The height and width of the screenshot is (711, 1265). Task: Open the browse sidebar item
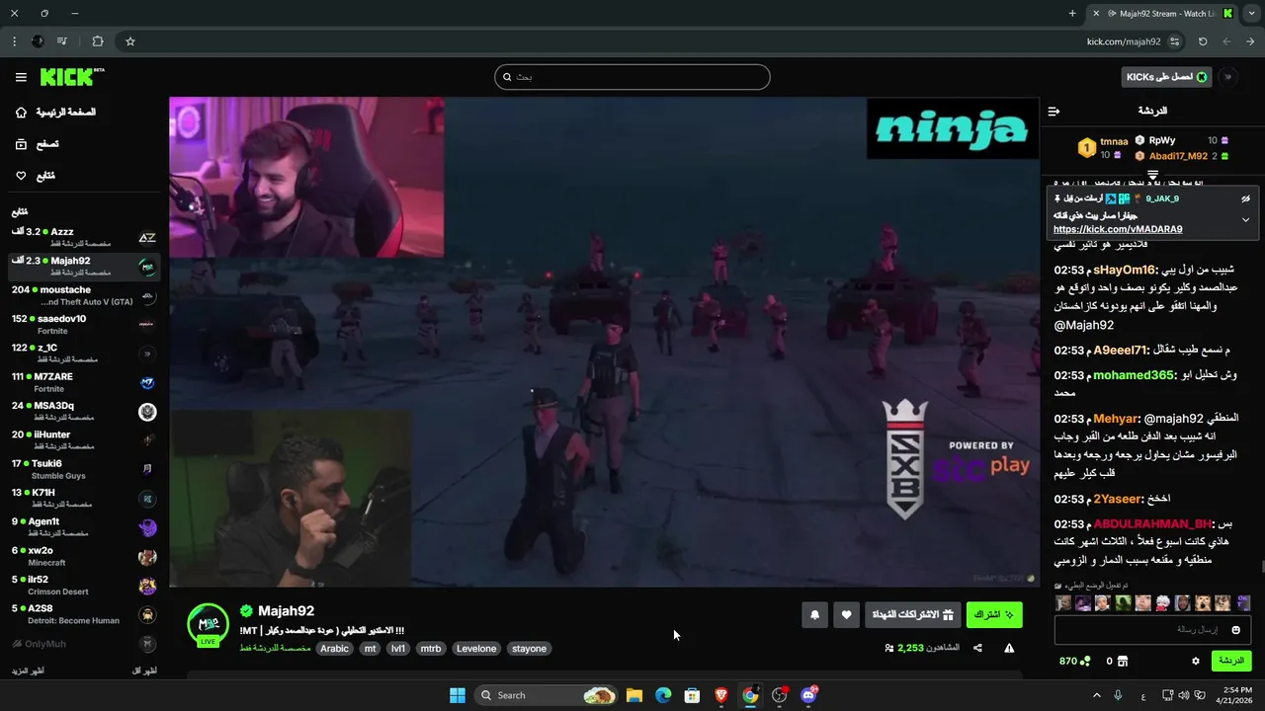point(37,144)
